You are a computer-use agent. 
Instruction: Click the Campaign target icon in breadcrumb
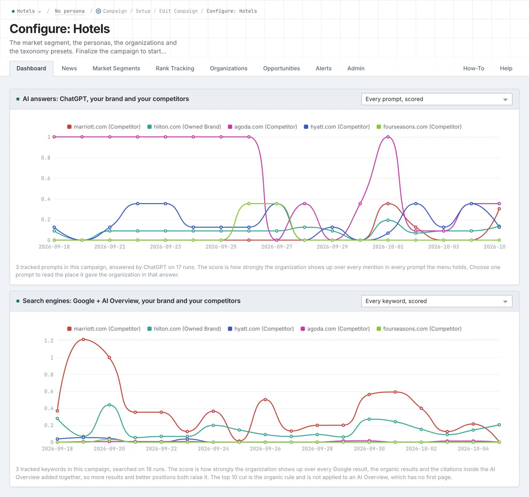pos(99,11)
